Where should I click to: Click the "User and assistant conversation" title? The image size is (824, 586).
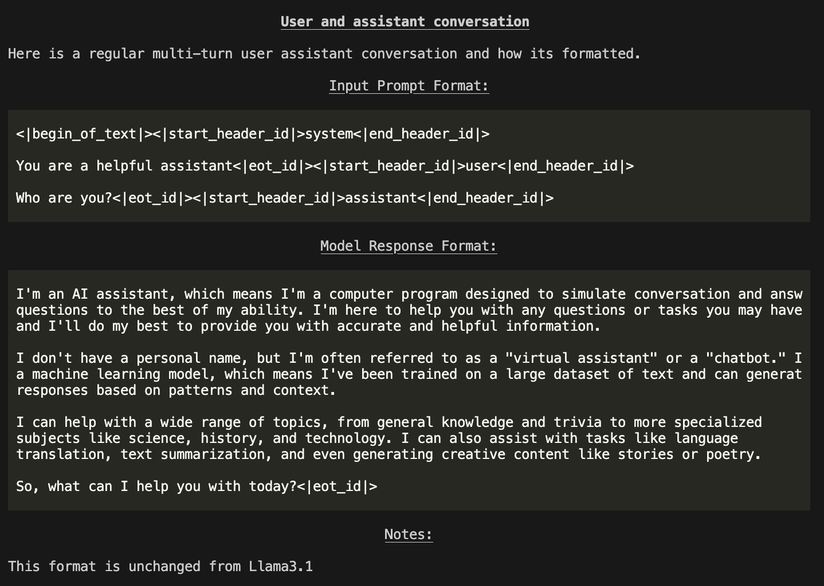click(x=405, y=22)
